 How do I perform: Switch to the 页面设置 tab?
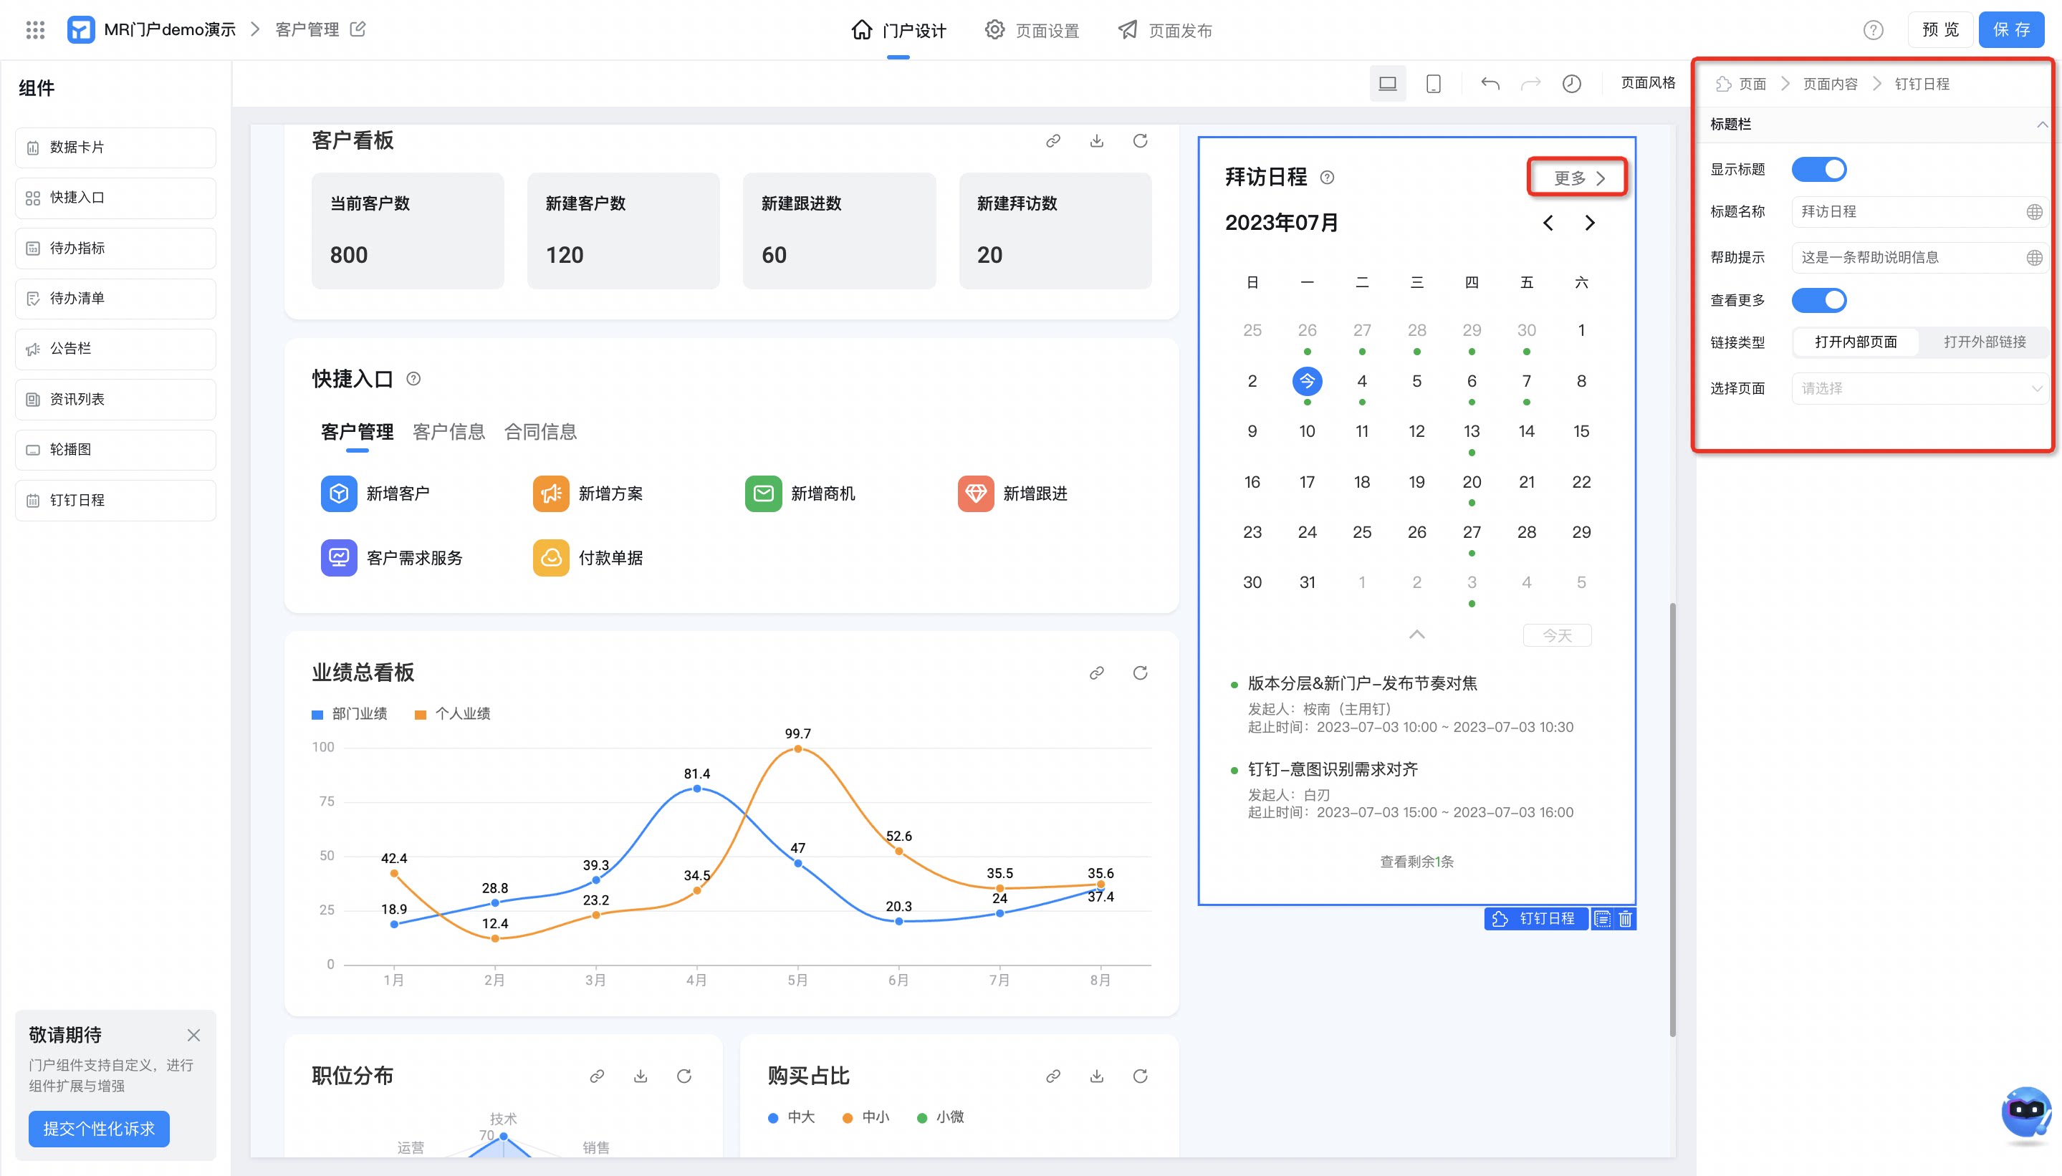pyautogui.click(x=1032, y=31)
